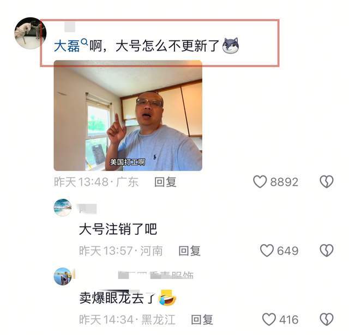349x335 pixels.
Task: Dislike the top comment via broken heart
Action: (327, 181)
